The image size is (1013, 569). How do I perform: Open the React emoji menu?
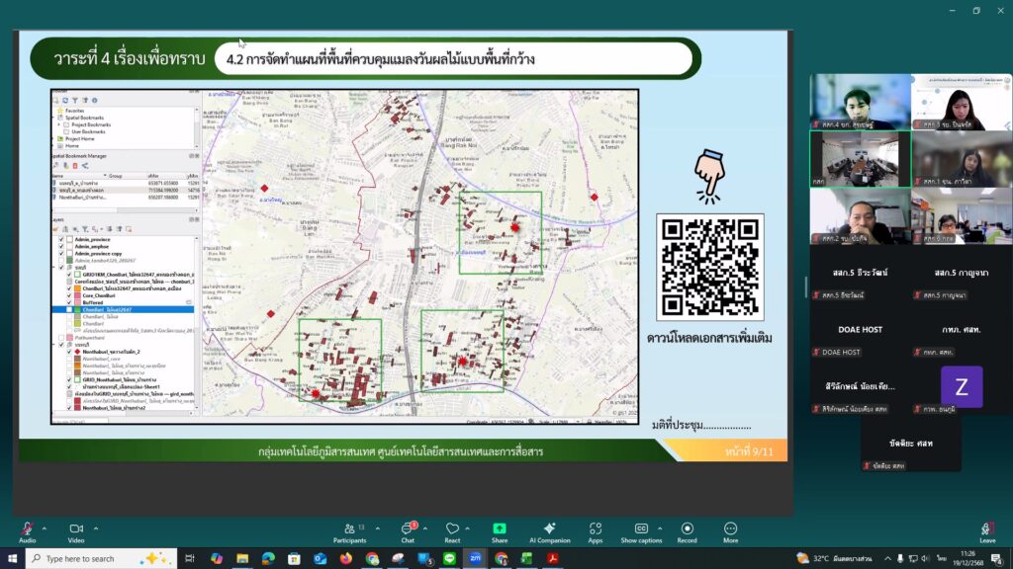(452, 528)
